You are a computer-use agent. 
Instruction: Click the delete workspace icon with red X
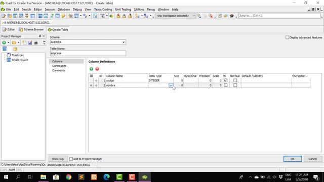coord(211,16)
